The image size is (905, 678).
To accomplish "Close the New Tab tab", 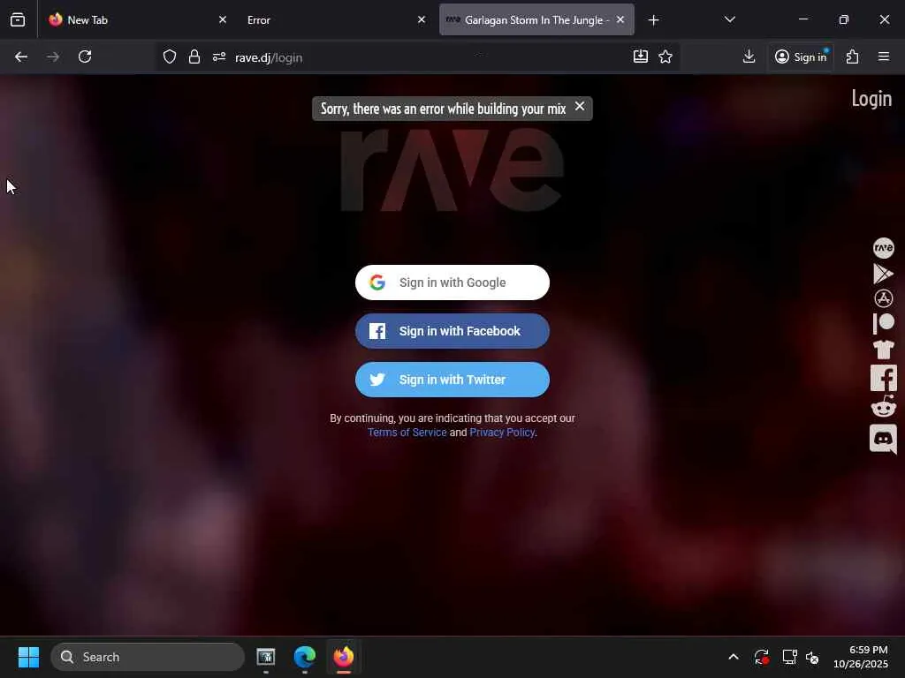I will 222,19.
